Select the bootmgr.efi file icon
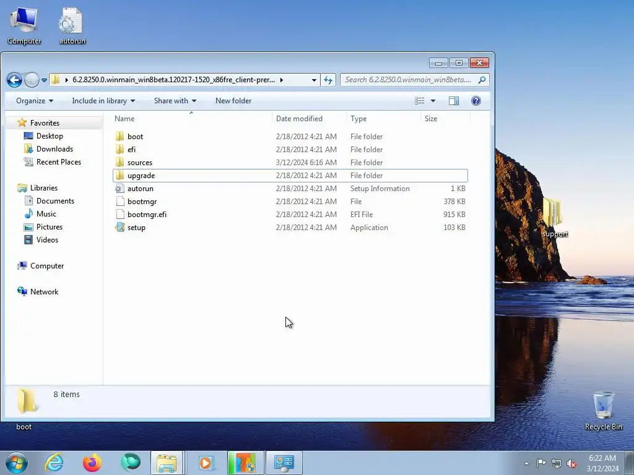This screenshot has height=475, width=634. point(119,215)
